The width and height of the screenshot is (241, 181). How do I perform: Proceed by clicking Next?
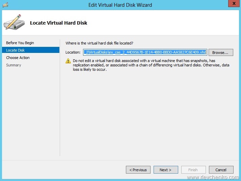pyautogui.click(x=166, y=170)
